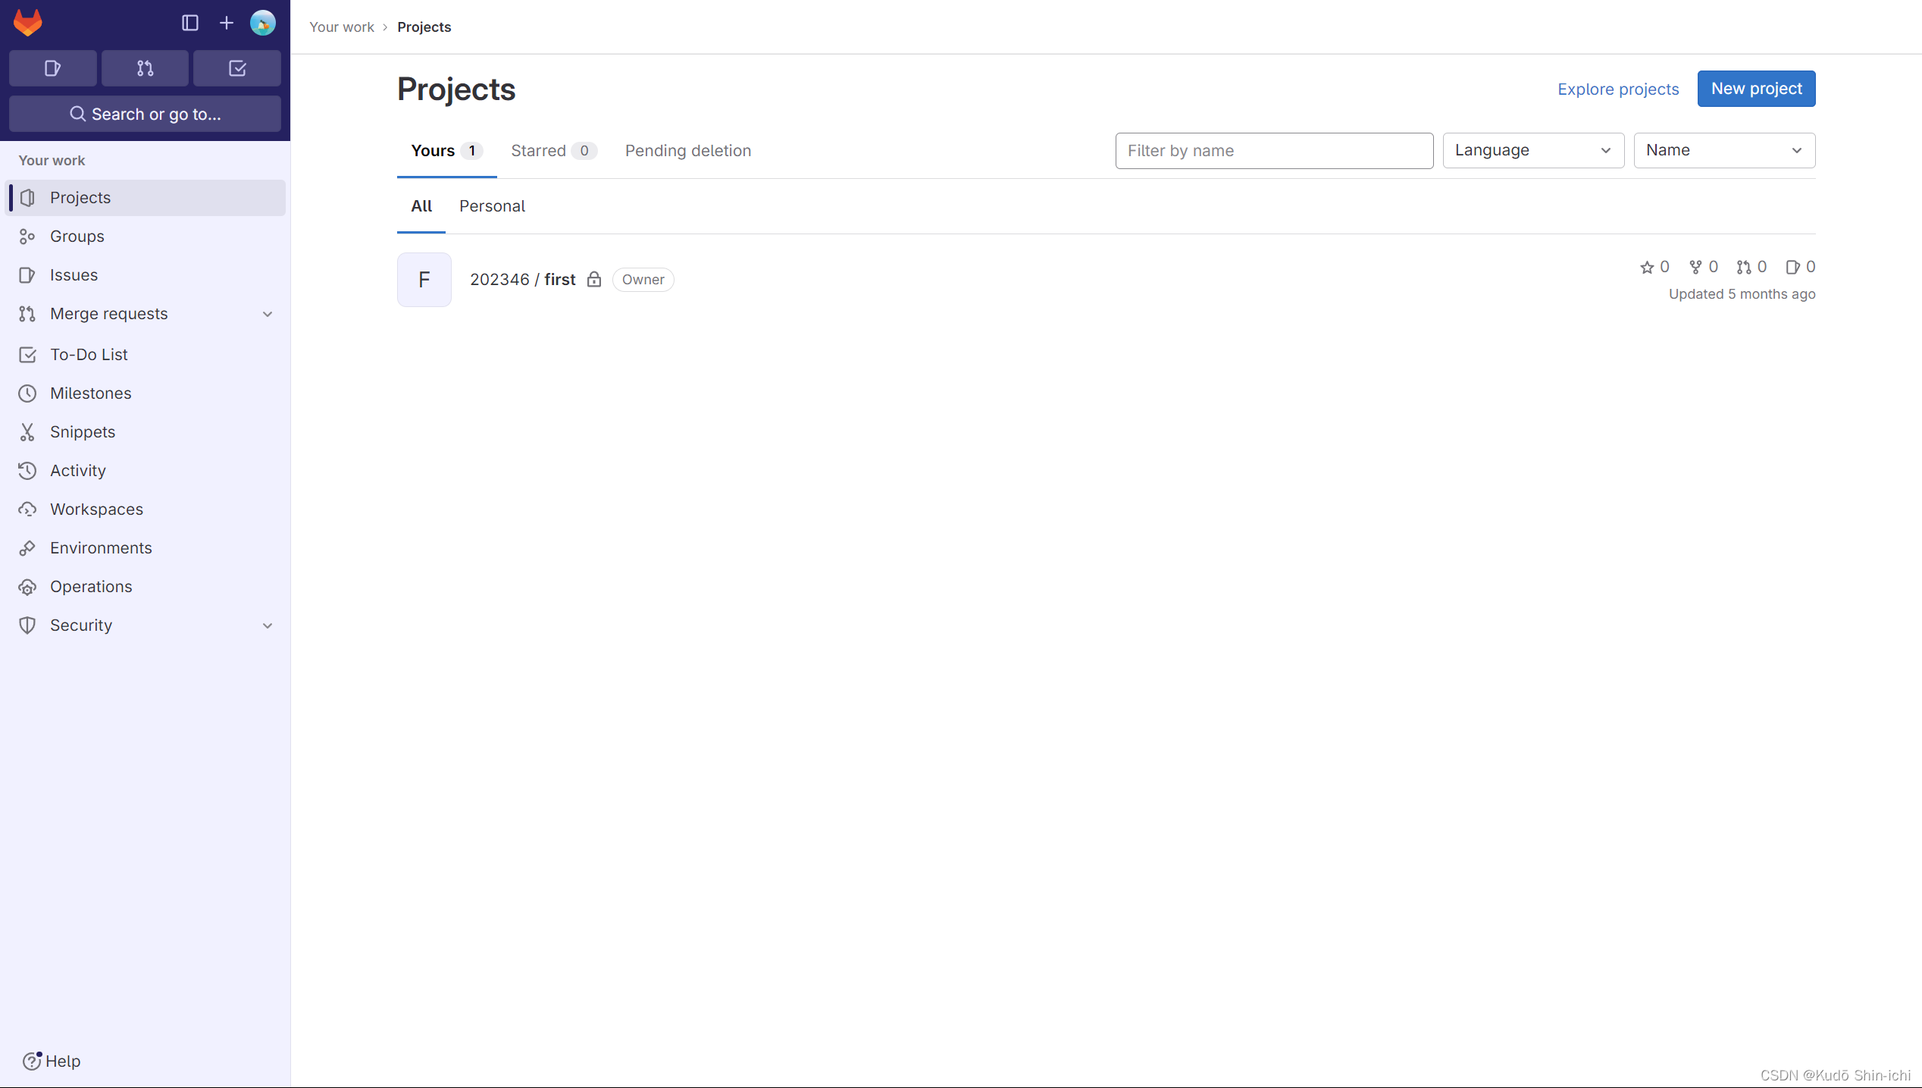This screenshot has width=1922, height=1088.
Task: Click the To-Do List sidebar icon
Action: (28, 353)
